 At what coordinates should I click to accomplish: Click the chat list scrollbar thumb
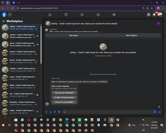[x=41, y=45]
